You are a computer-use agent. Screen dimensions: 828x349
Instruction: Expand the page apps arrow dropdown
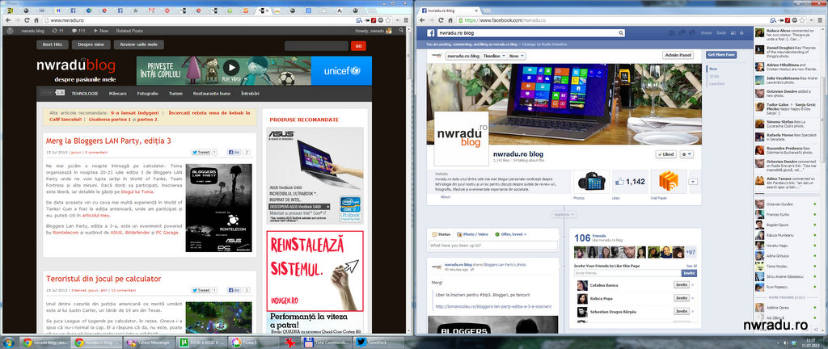(x=693, y=182)
